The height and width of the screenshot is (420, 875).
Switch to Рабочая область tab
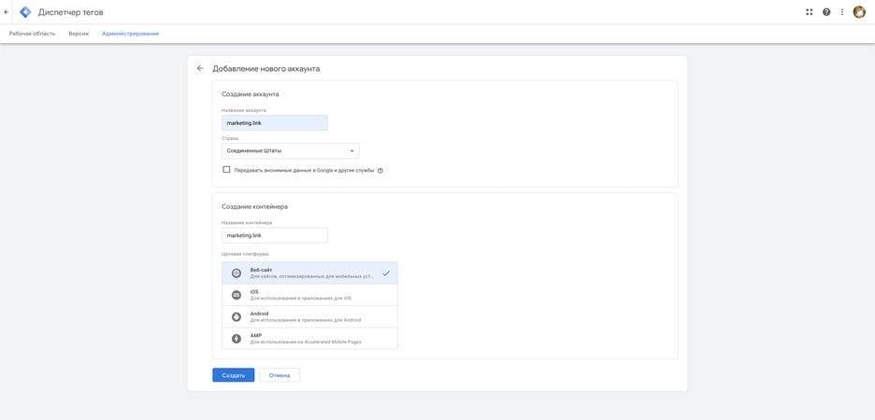[x=33, y=34]
